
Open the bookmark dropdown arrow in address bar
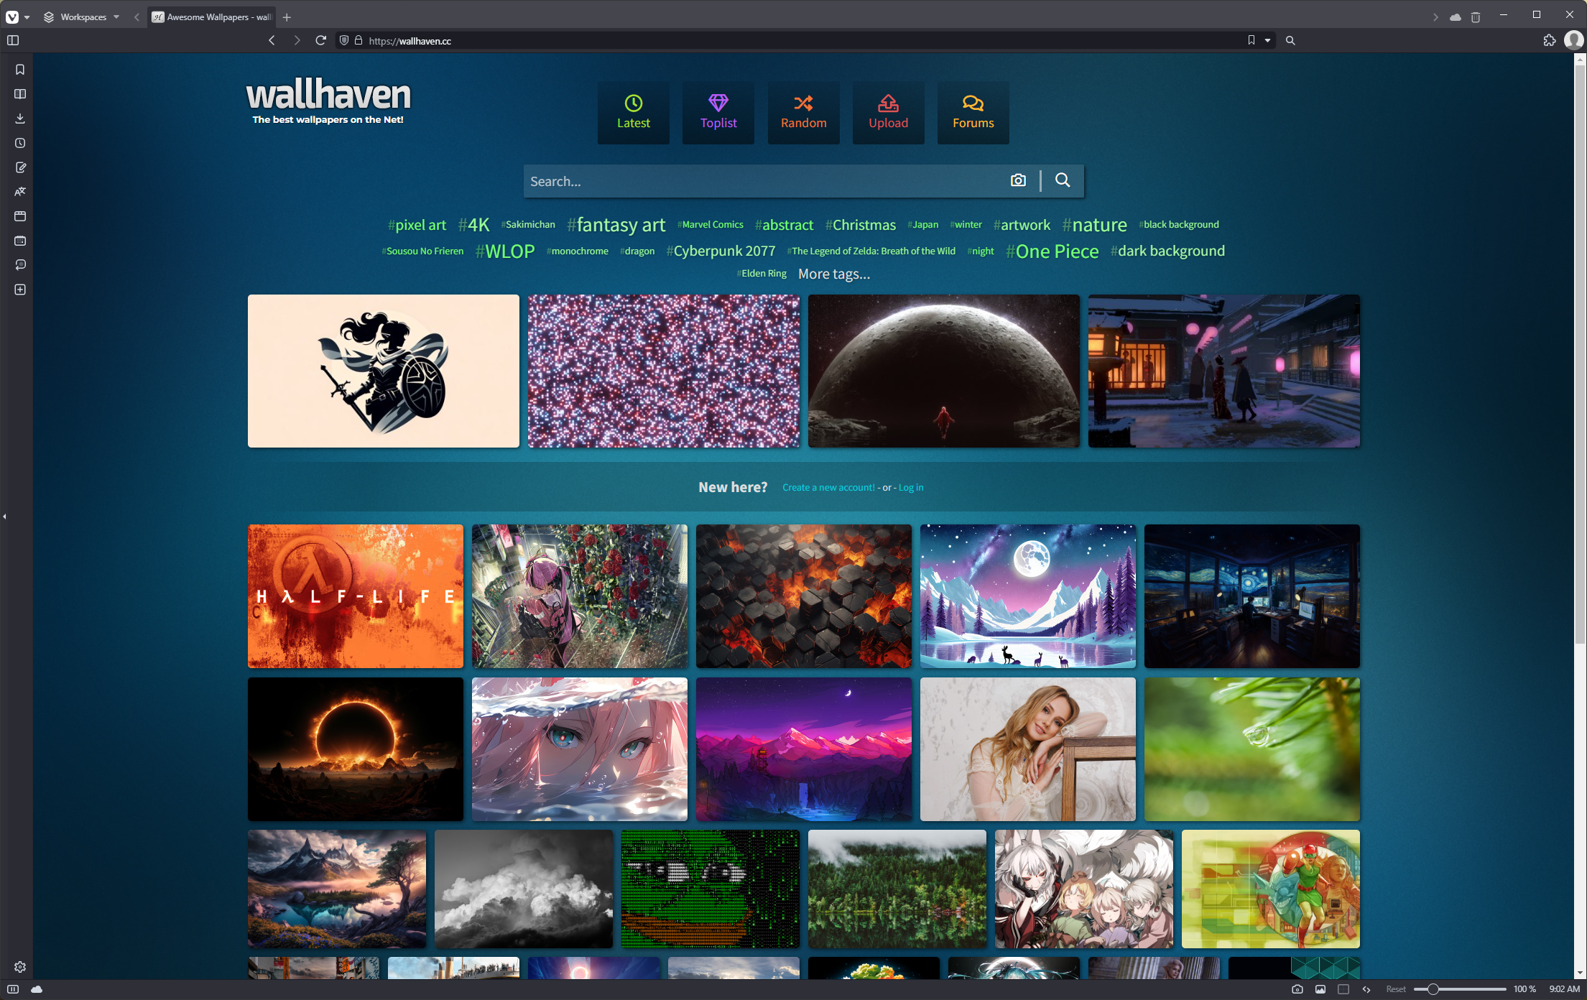coord(1267,40)
